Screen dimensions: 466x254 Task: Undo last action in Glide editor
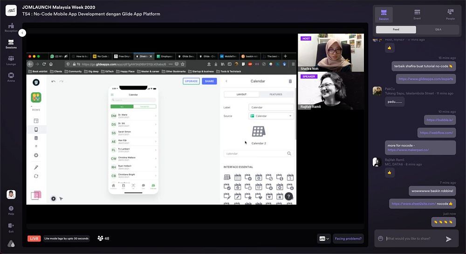[x=53, y=81]
